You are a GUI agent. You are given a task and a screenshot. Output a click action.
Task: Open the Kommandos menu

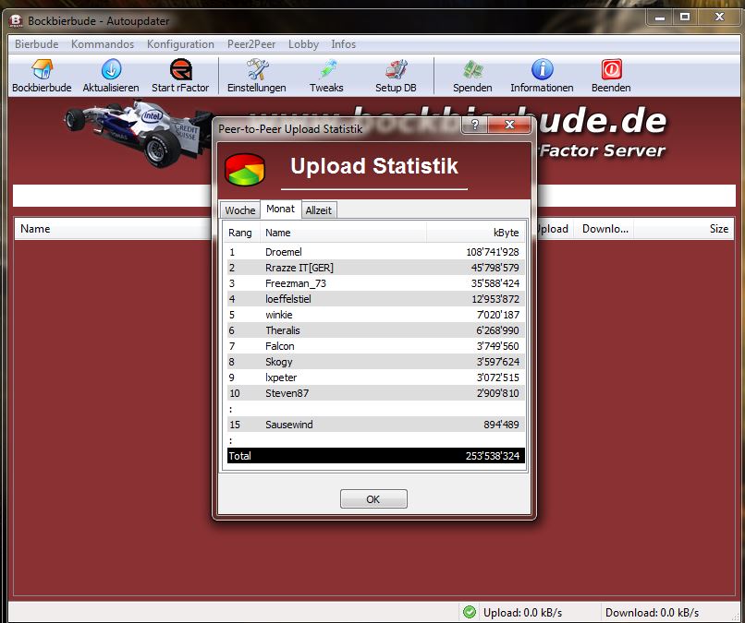point(103,44)
